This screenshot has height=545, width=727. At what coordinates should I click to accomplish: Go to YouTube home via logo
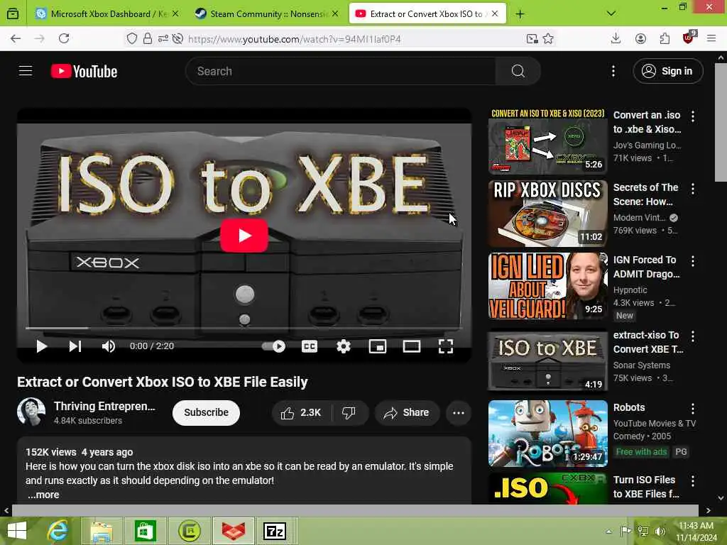tap(84, 72)
